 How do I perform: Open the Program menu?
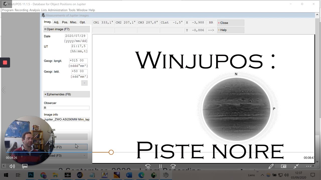tap(8, 10)
